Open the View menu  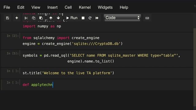(36, 7)
